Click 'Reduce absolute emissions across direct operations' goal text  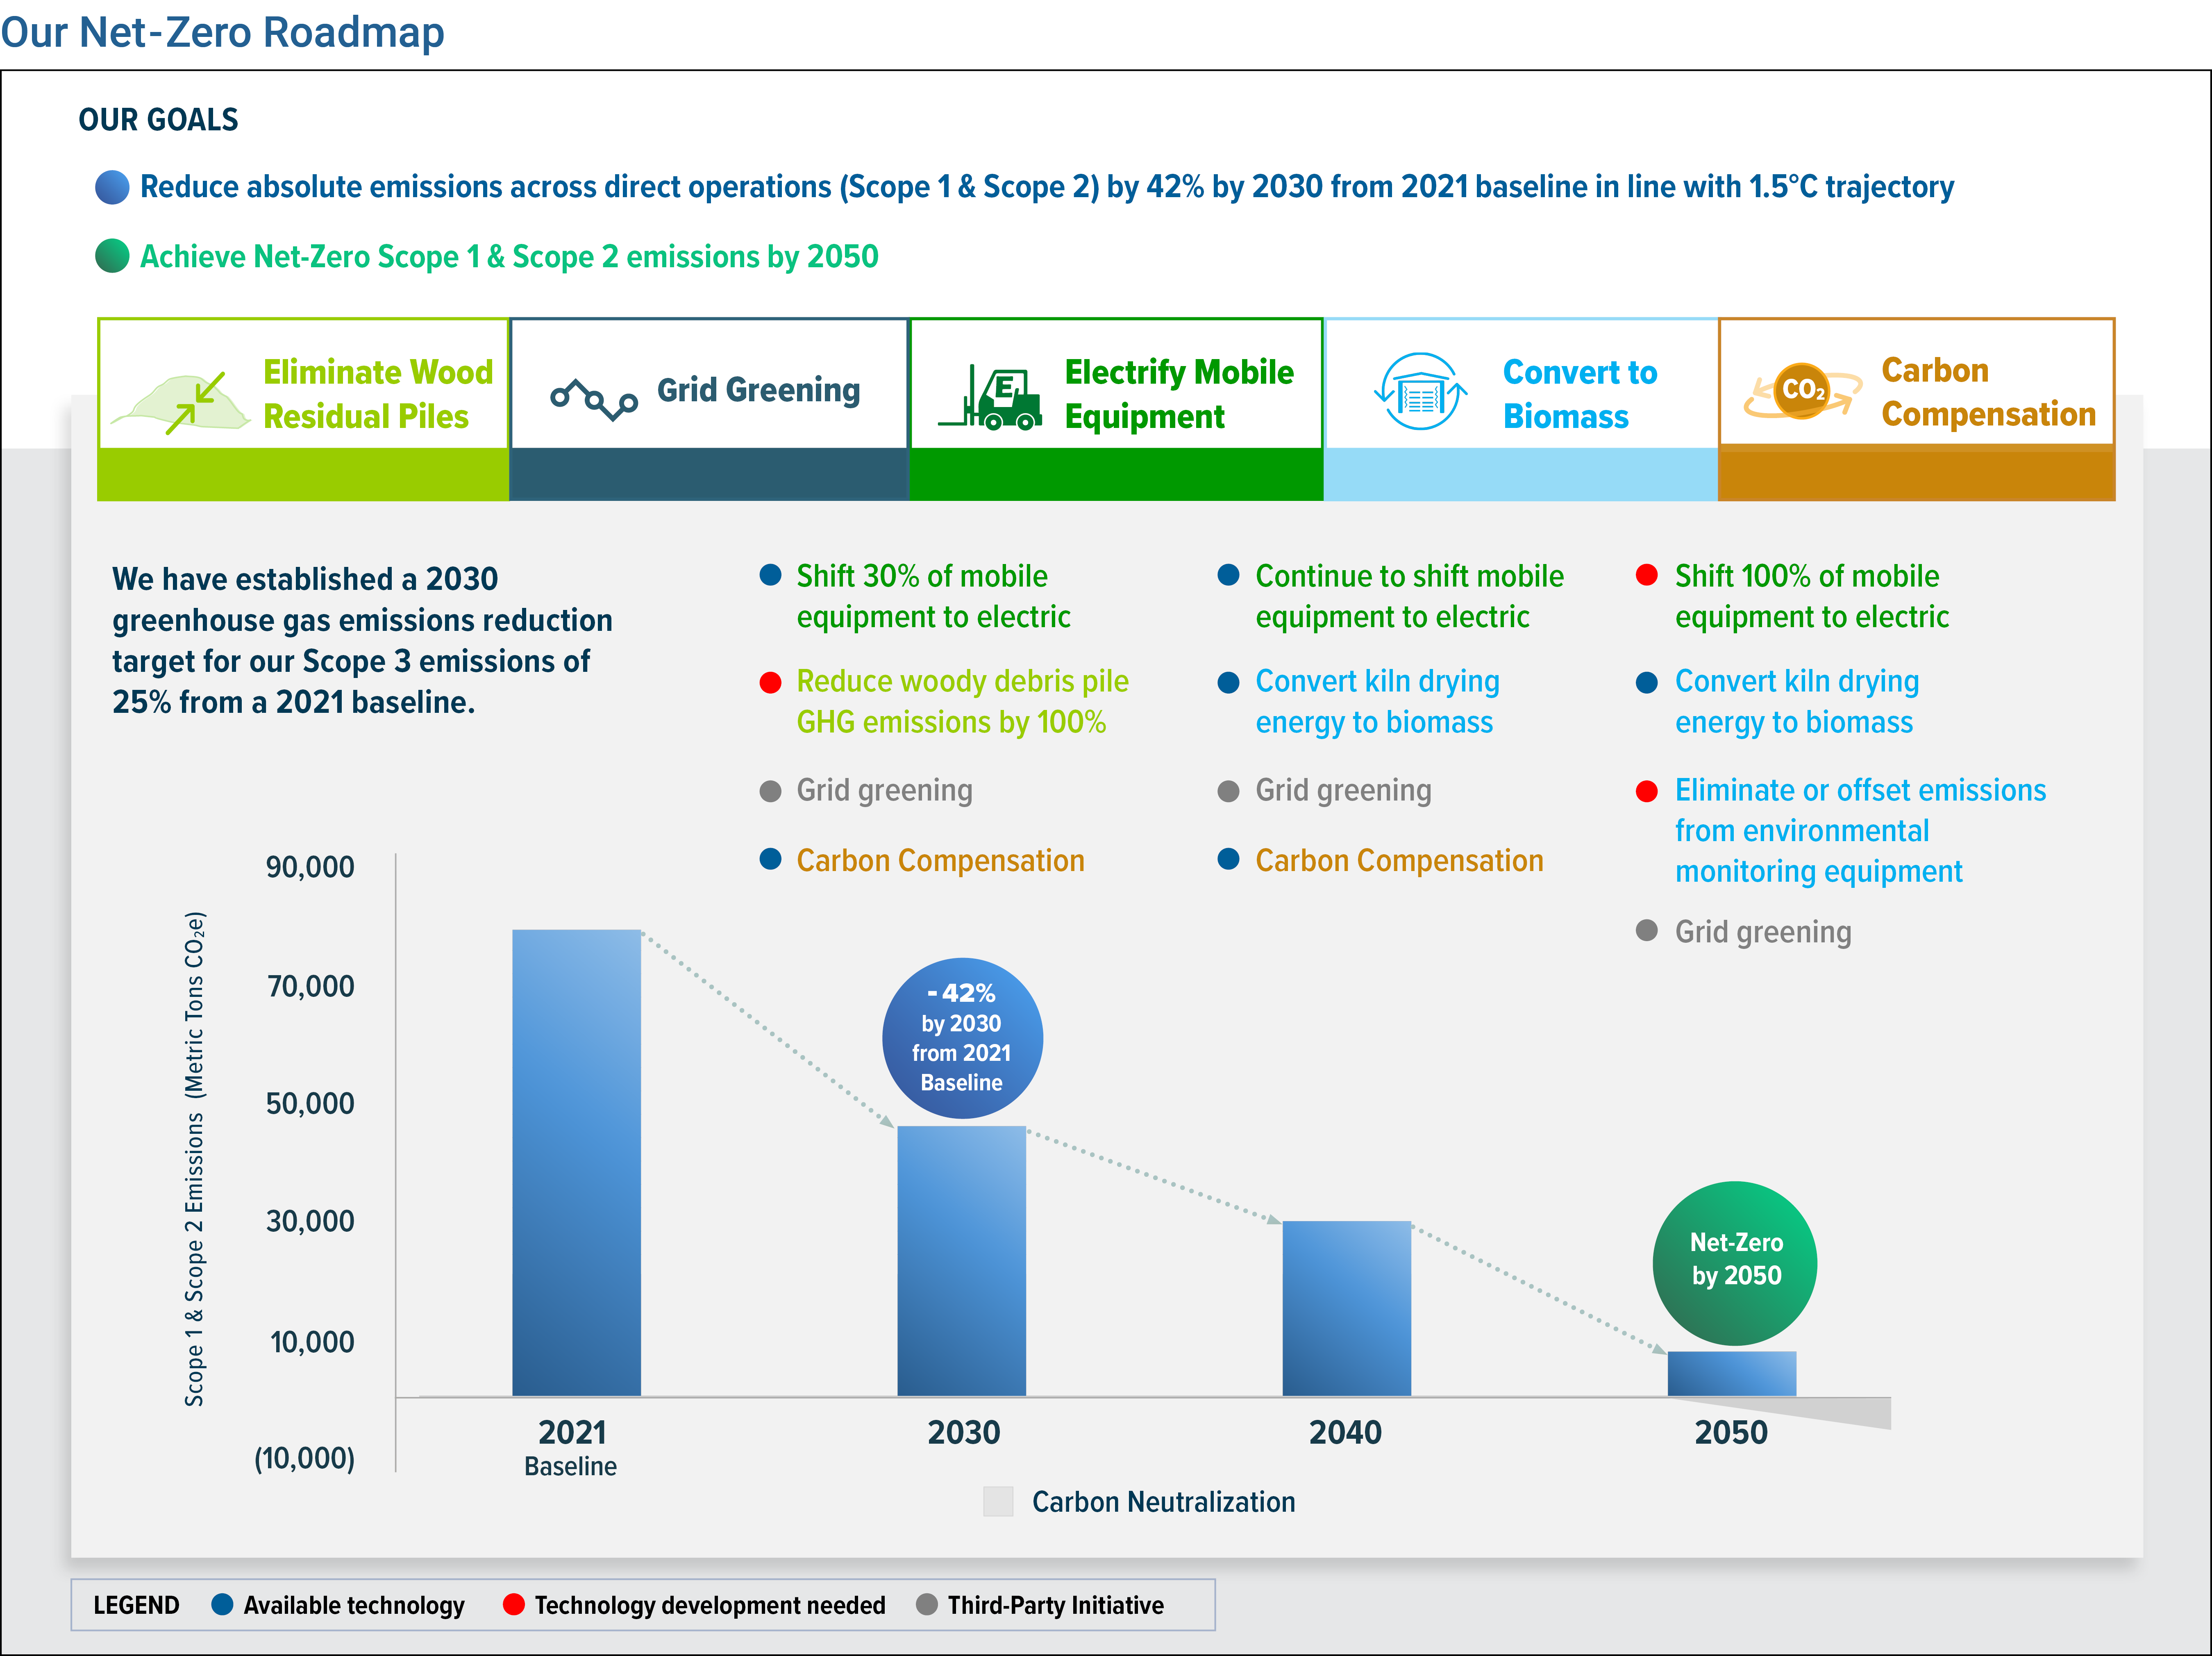click(1047, 187)
